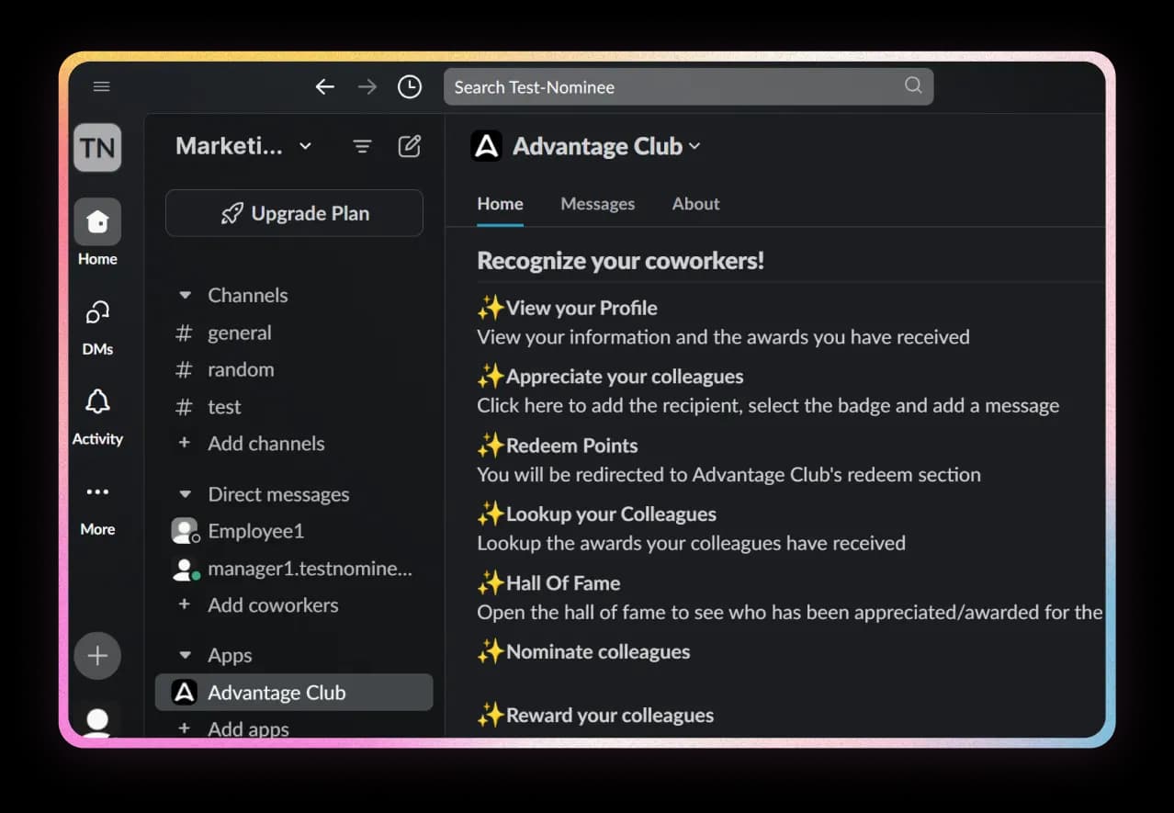Open the hamburger menu icon
Image resolution: width=1174 pixels, height=813 pixels.
[x=101, y=86]
